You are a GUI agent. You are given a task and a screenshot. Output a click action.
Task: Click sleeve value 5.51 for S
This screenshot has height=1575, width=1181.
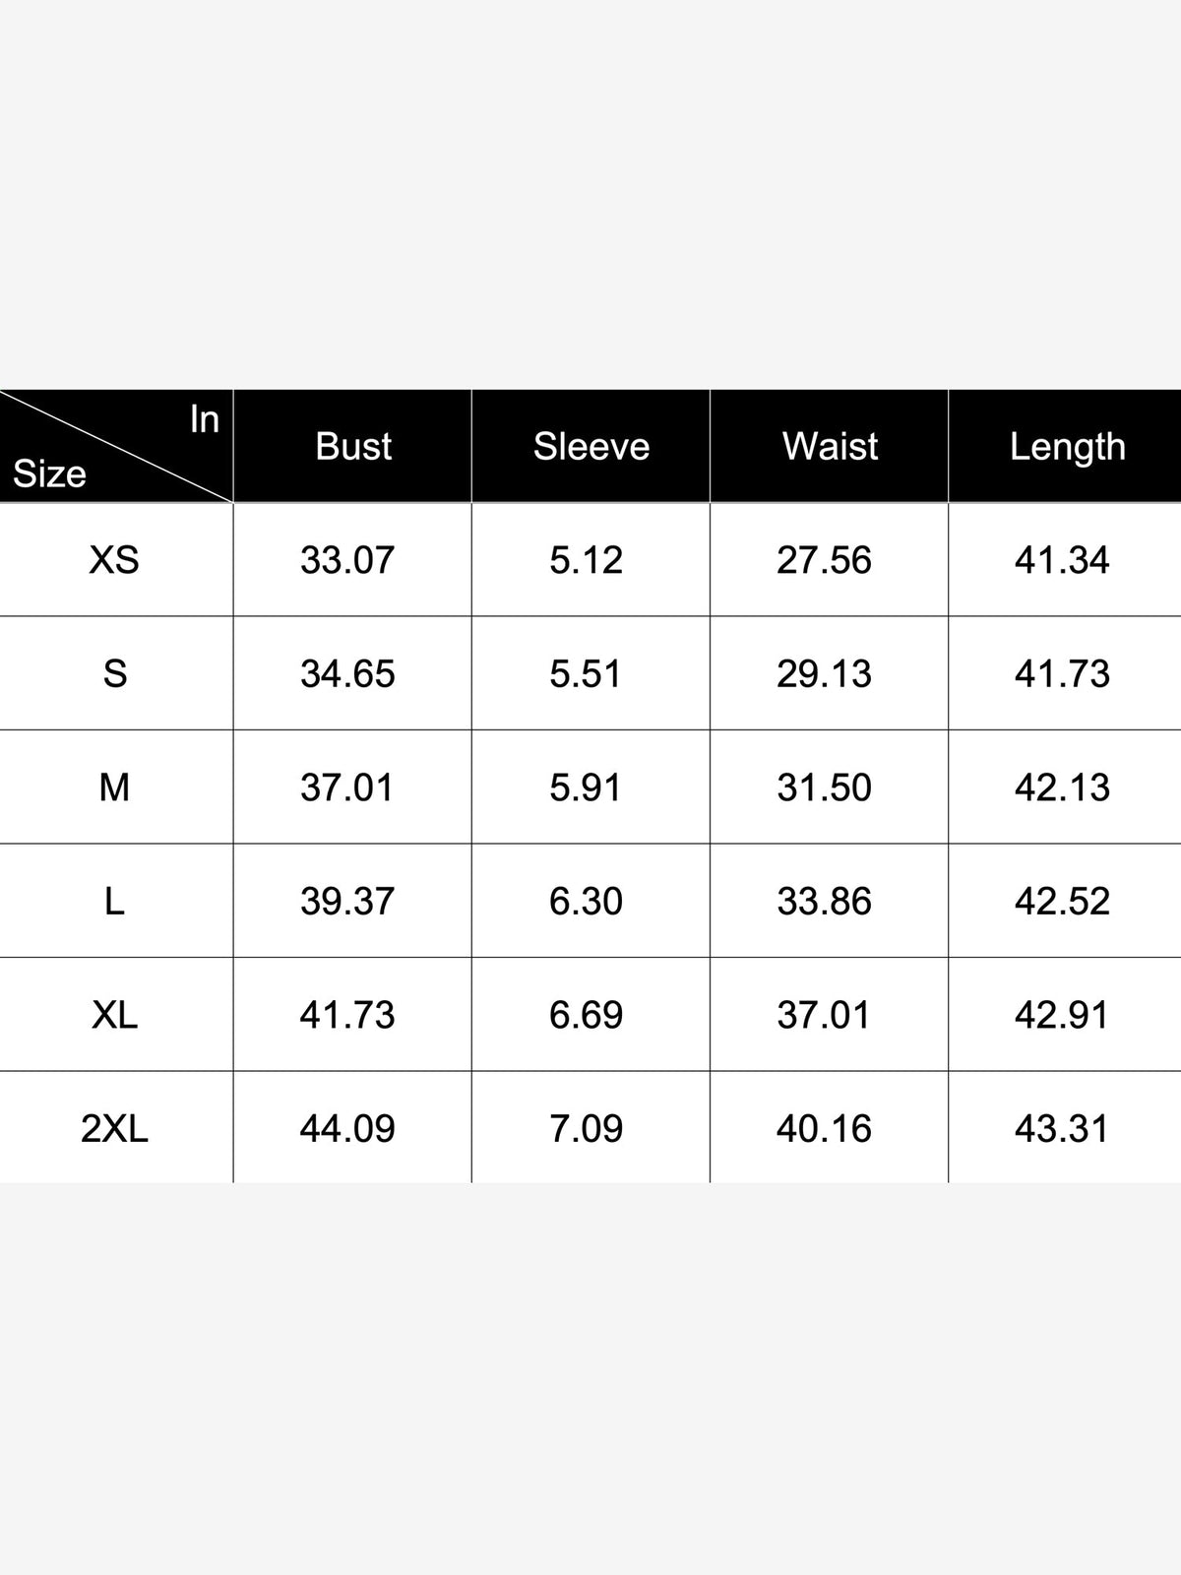[x=586, y=674]
